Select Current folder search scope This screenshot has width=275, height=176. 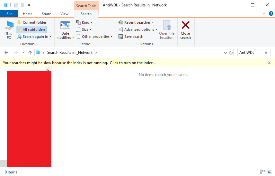pos(32,22)
